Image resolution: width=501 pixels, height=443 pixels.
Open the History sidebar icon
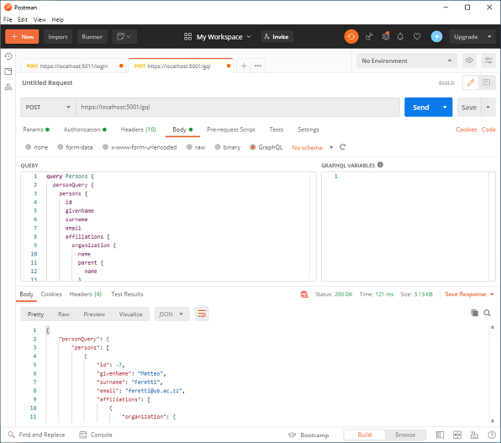pos(8,56)
